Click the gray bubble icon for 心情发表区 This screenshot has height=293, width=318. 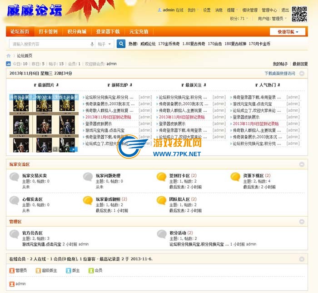coord(14,200)
